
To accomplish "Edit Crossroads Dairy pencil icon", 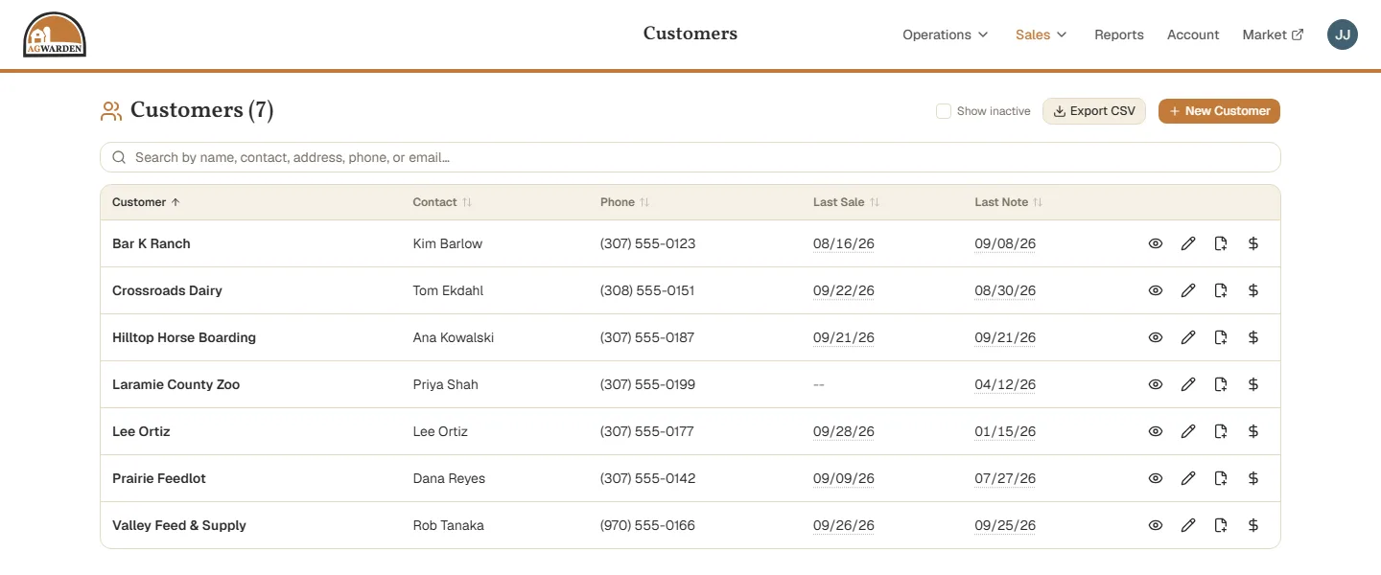I will pos(1188,290).
